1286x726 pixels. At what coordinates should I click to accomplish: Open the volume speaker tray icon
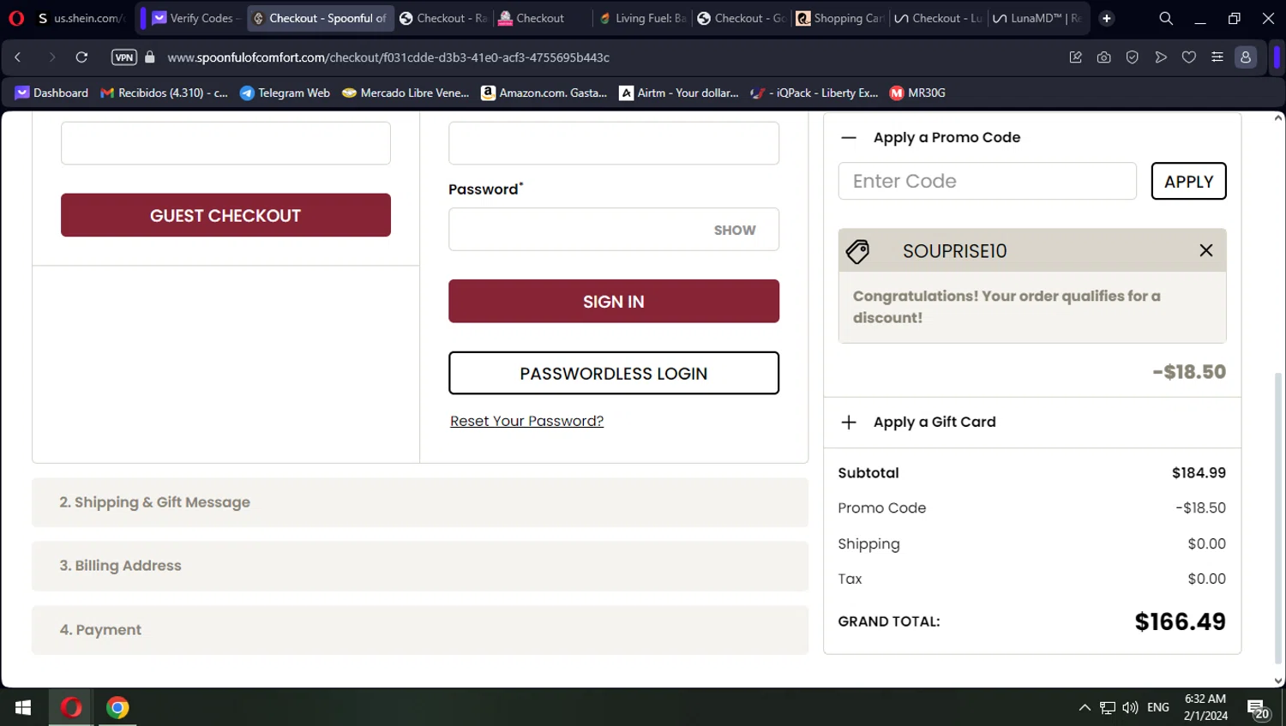(1131, 707)
